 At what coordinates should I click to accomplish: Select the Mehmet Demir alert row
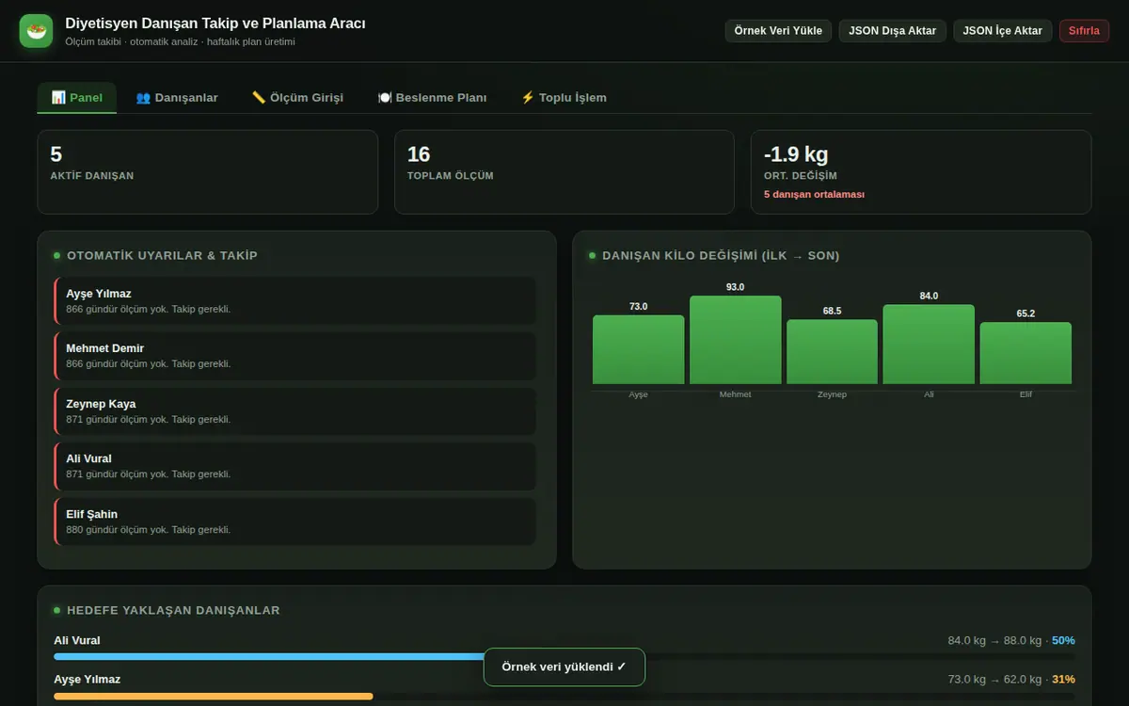click(294, 356)
